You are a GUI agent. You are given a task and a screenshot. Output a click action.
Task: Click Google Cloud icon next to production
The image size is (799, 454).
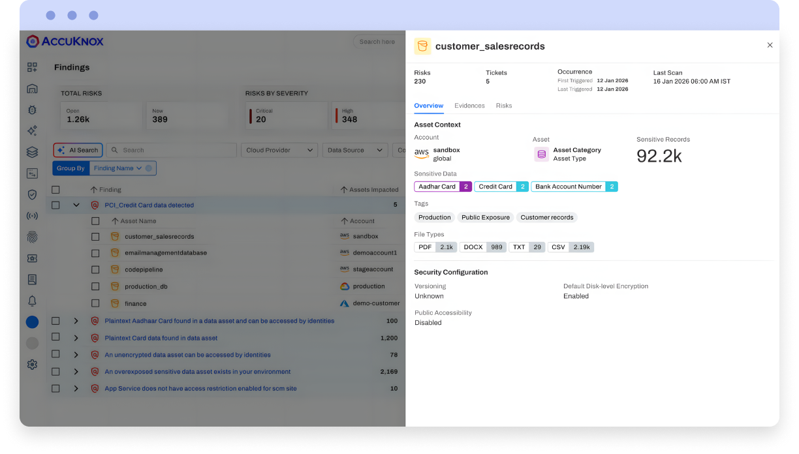click(x=345, y=286)
